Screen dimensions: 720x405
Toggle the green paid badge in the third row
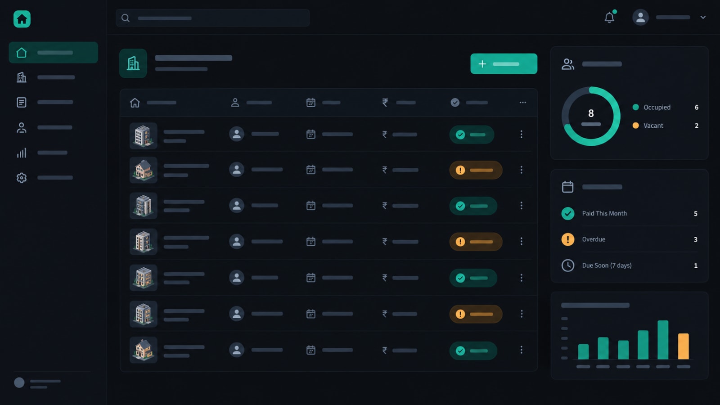tap(473, 206)
